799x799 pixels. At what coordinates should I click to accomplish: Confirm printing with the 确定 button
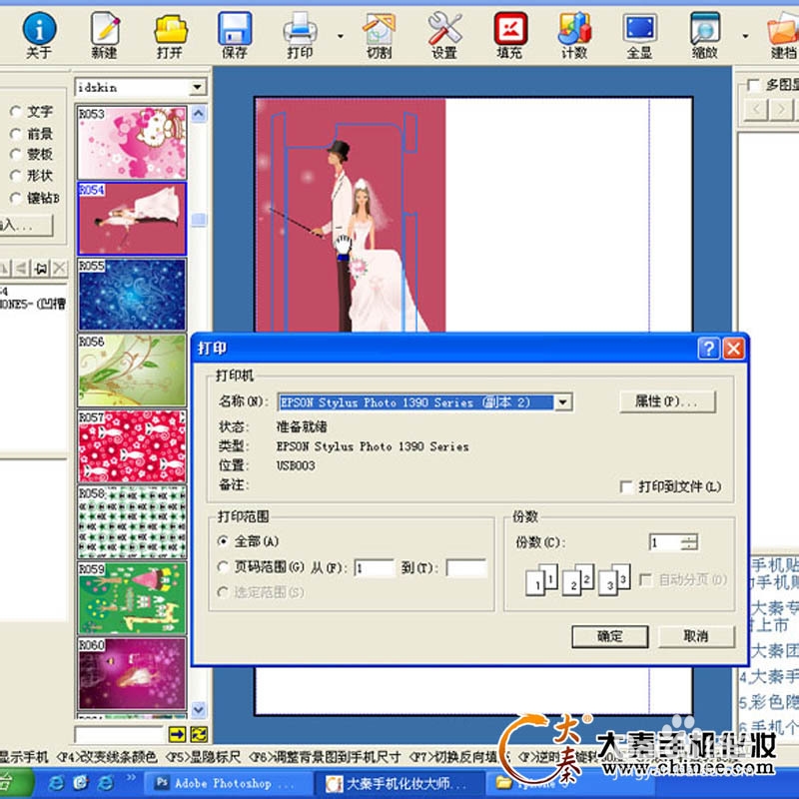(610, 636)
